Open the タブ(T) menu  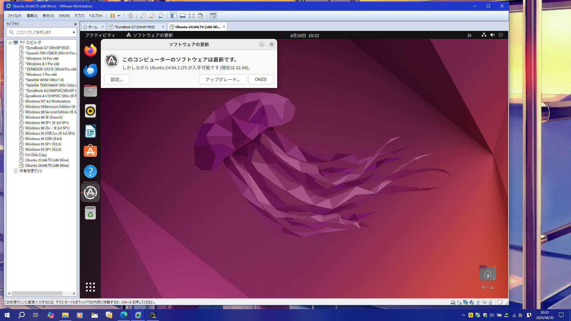79,16
